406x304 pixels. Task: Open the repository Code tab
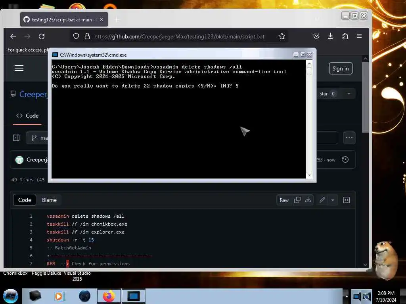[27, 116]
